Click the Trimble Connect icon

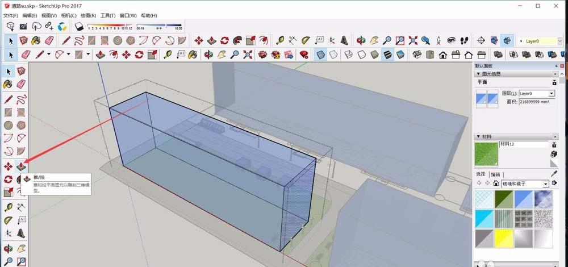click(x=62, y=26)
